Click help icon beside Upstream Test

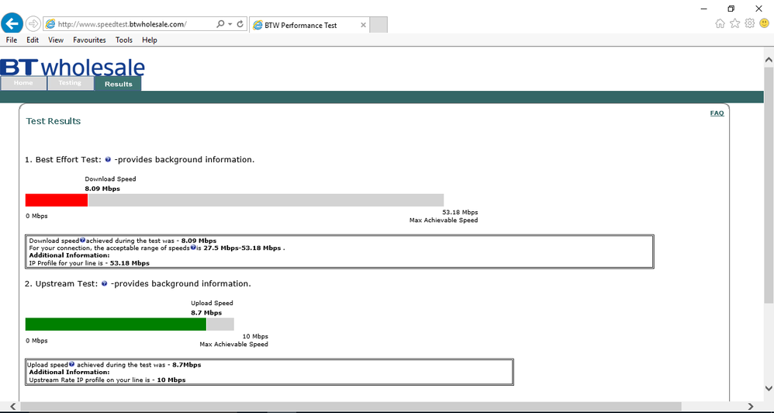tap(104, 283)
